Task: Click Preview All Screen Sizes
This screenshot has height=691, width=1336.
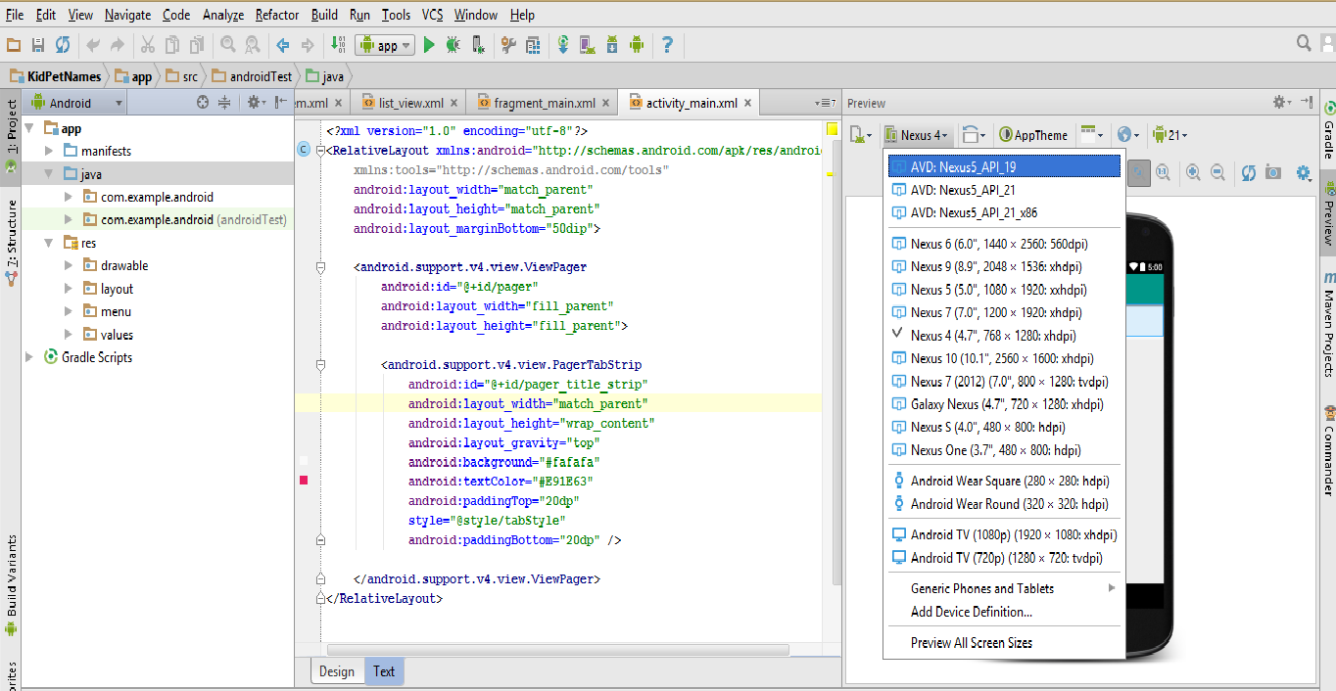Action: click(x=1004, y=643)
